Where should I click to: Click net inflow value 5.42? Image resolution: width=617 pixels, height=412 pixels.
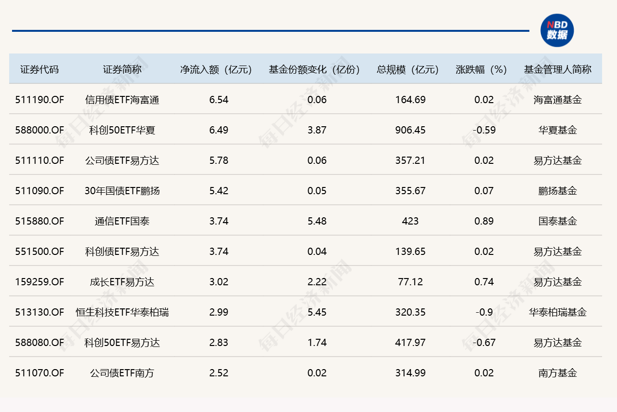coord(219,191)
